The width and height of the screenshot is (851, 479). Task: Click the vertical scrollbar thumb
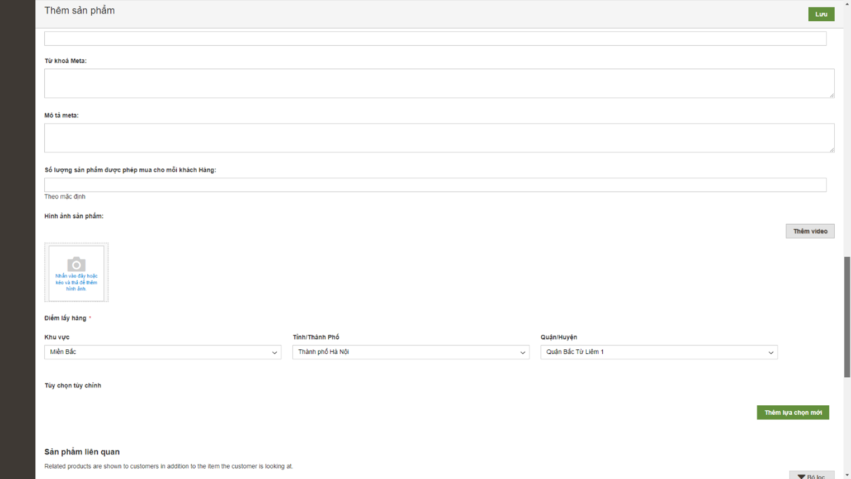click(847, 317)
